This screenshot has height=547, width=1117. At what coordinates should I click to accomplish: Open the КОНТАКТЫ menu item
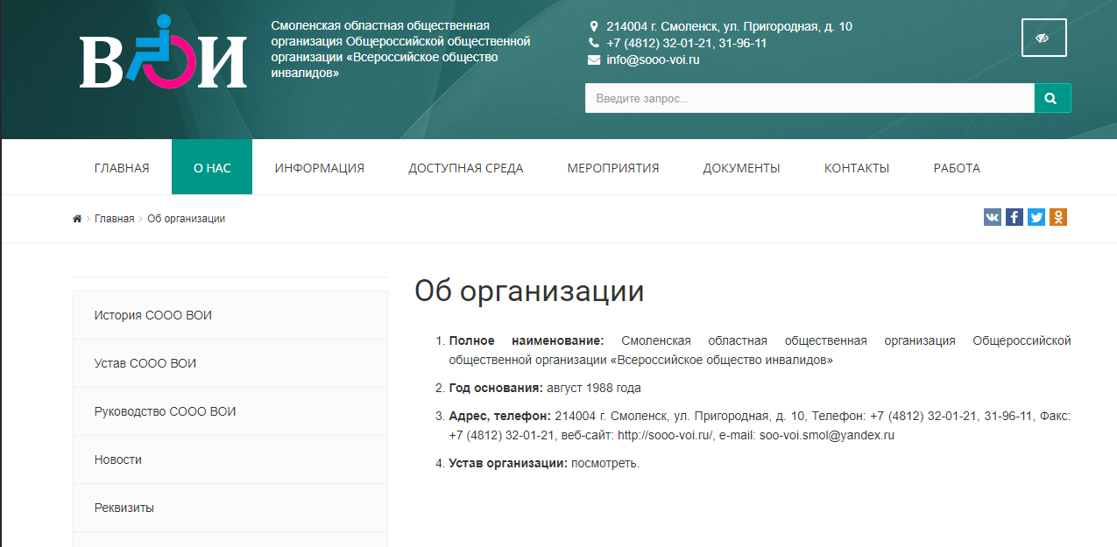tap(857, 168)
